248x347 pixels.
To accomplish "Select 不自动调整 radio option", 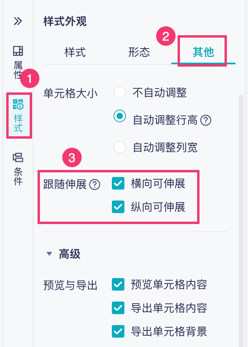I will 119,93.
